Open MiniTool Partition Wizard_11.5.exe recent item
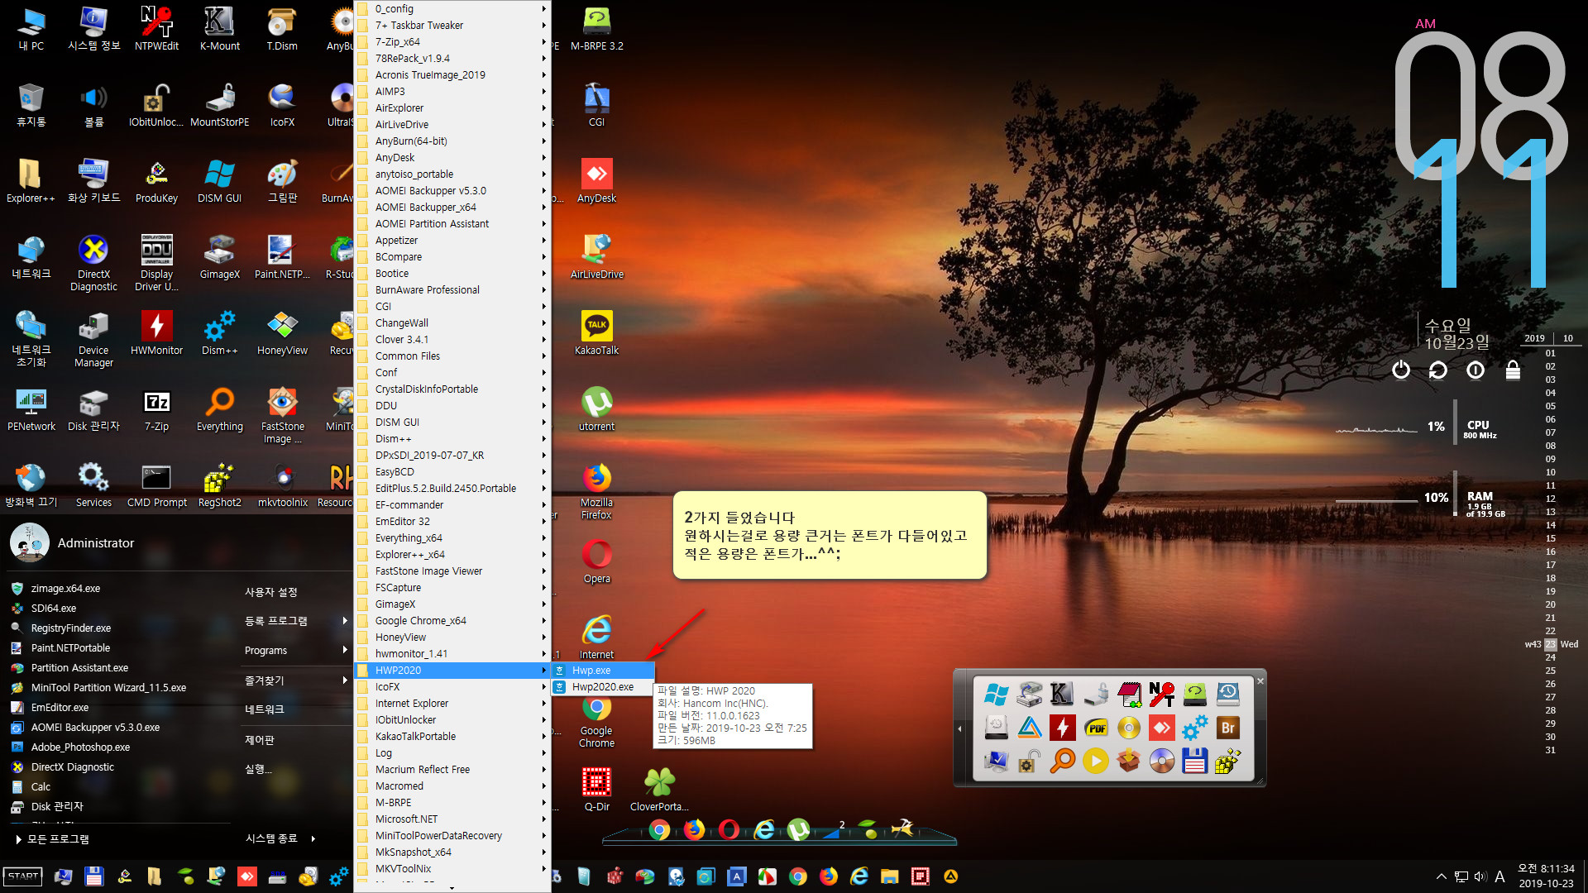This screenshot has height=893, width=1588. [x=108, y=687]
